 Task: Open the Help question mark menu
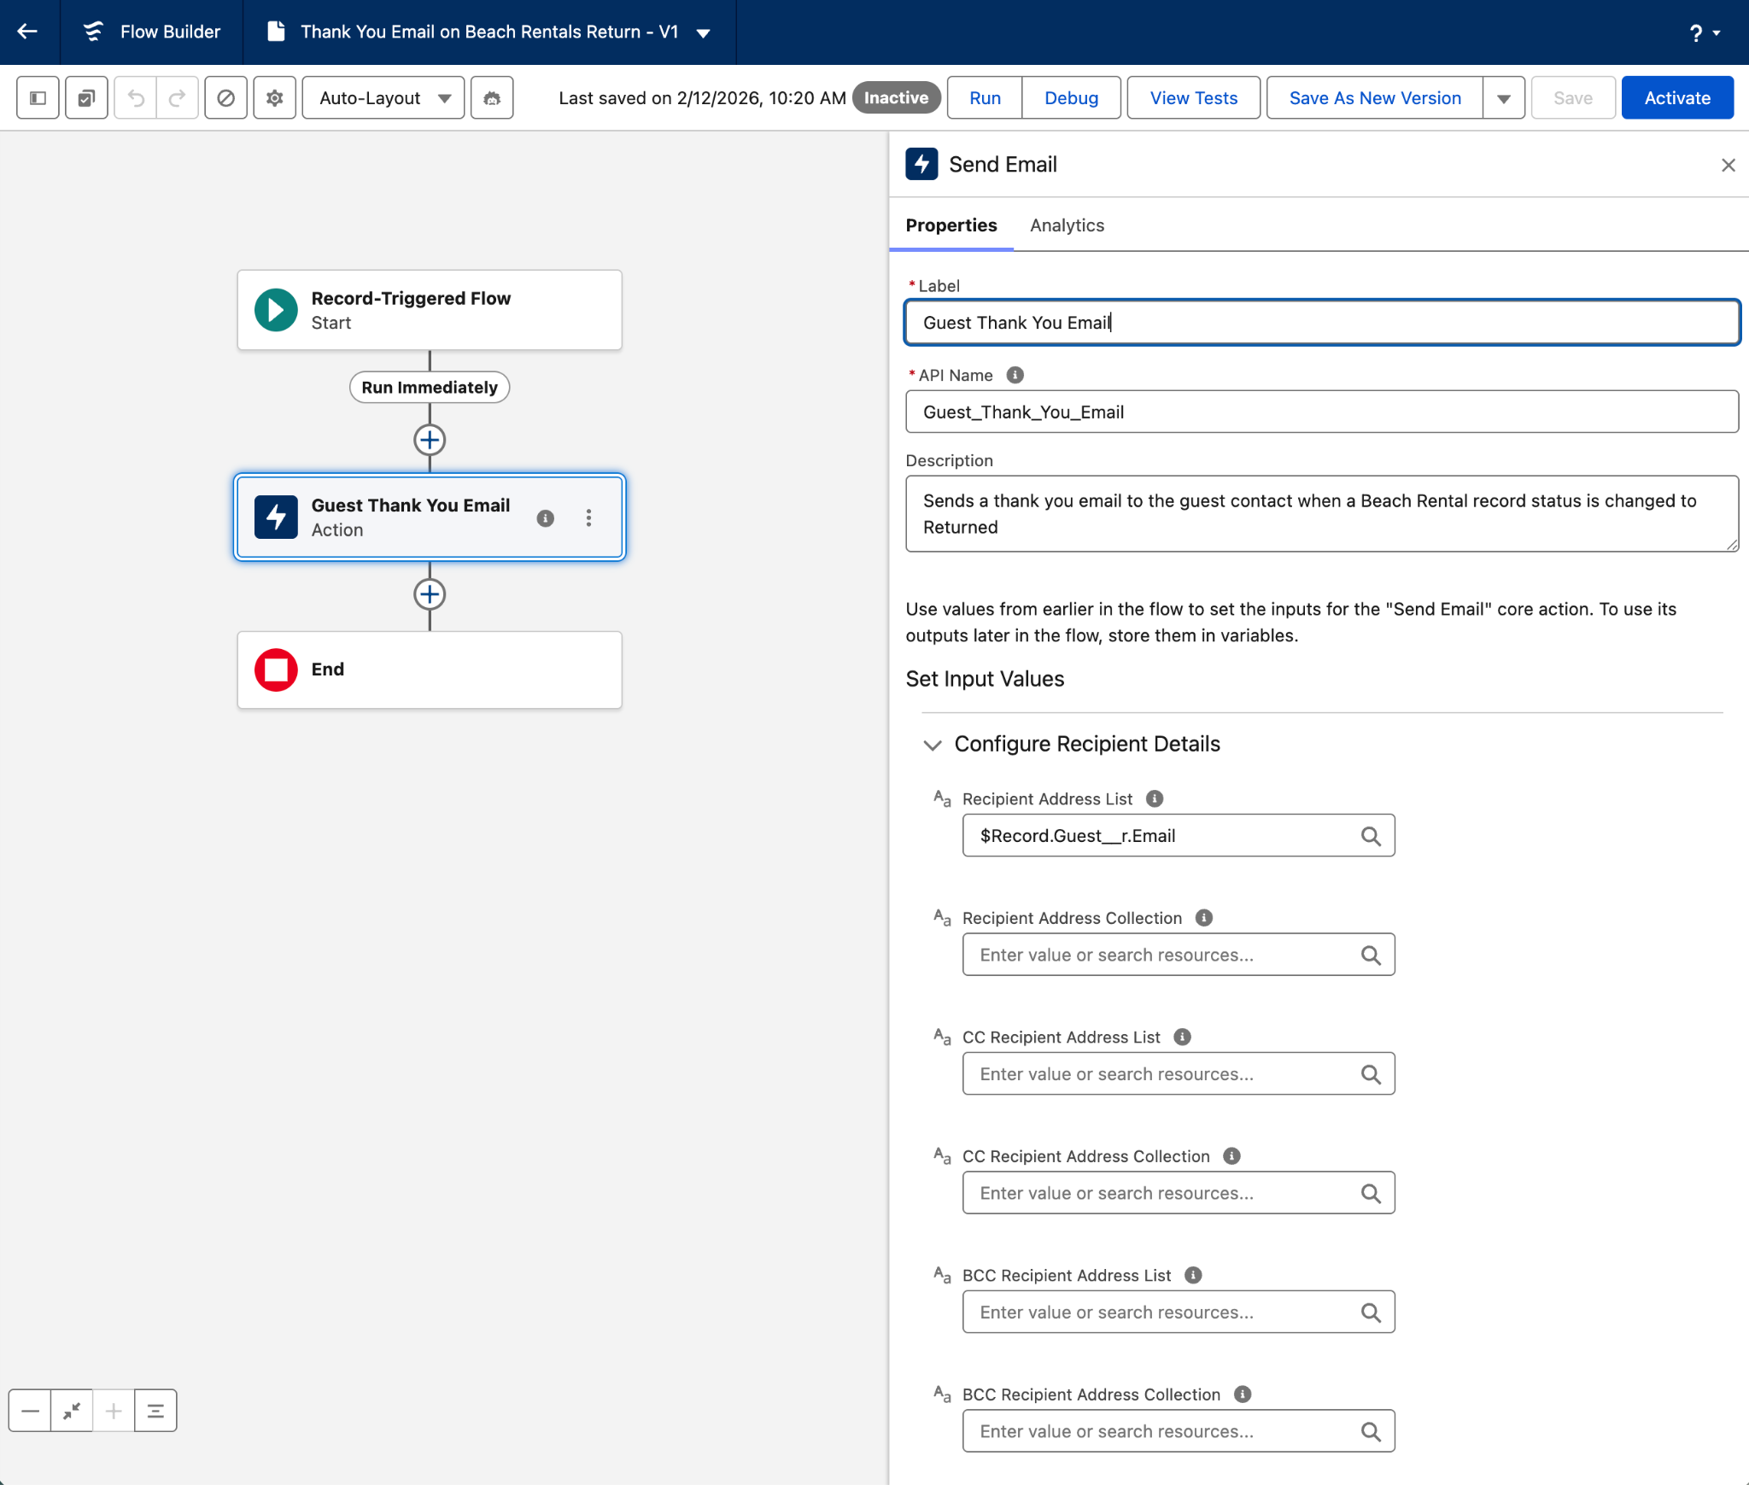[x=1705, y=32]
